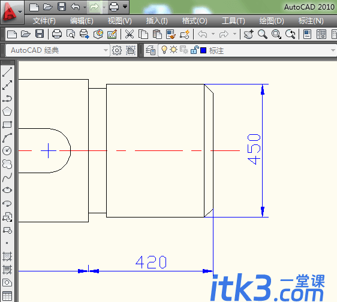Click the Cut scissors icon
Viewport: 337px width, 302px height.
click(x=130, y=34)
